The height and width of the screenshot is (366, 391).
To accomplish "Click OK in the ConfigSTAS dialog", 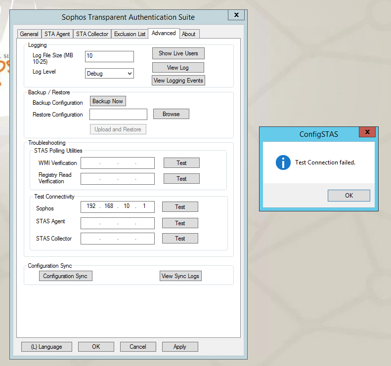I will click(349, 196).
